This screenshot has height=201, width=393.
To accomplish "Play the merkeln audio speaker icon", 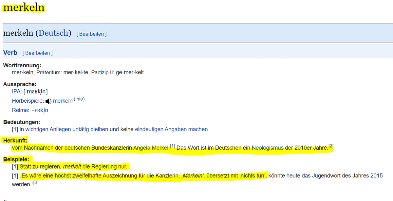I will tap(48, 101).
